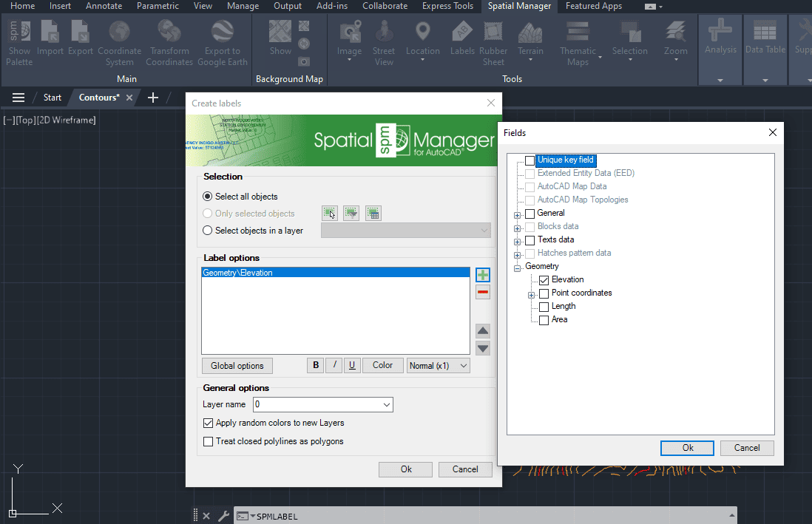Select the 'Select all objects' radio button
812x524 pixels.
tap(207, 197)
